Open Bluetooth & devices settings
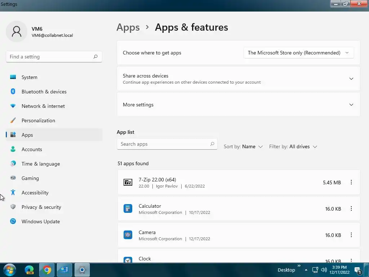 [54, 92]
